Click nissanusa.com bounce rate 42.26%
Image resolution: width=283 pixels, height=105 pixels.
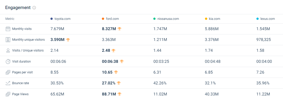[160, 83]
